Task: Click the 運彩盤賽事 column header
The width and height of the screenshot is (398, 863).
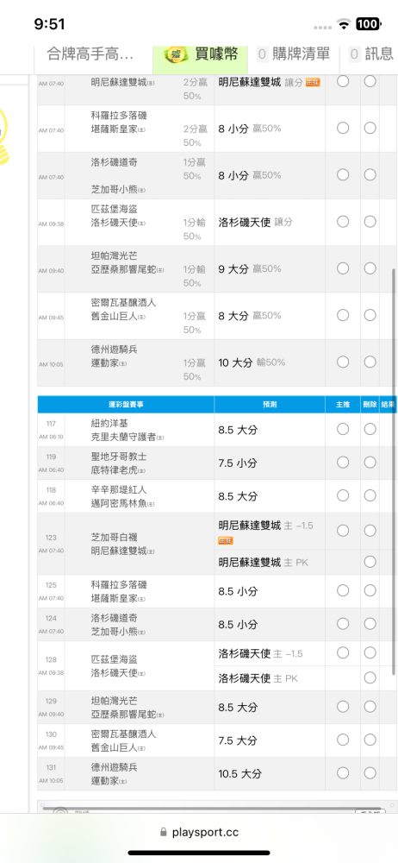Action: (x=126, y=404)
